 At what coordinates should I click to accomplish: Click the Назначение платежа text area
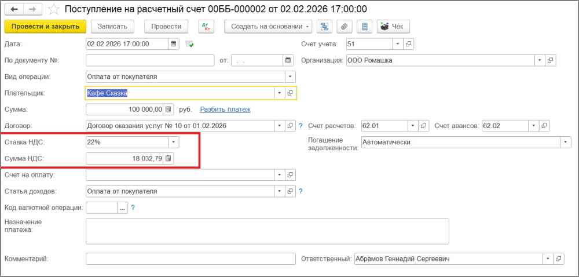pos(267,231)
